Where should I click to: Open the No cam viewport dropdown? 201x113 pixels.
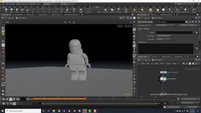(128, 26)
